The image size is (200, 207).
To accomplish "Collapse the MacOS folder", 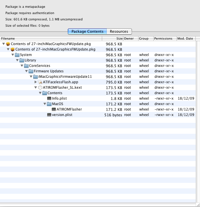I will tap(45, 104).
